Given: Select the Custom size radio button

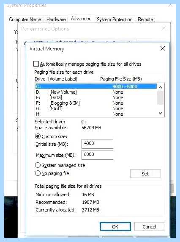Looking at the screenshot, I should (38, 136).
